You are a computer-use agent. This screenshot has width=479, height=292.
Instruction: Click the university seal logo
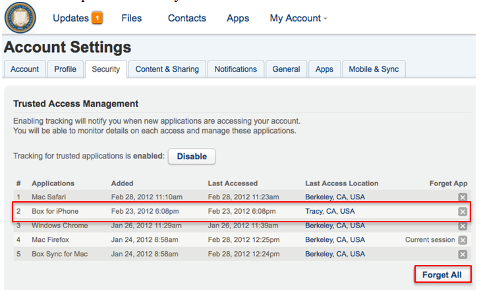(20, 18)
